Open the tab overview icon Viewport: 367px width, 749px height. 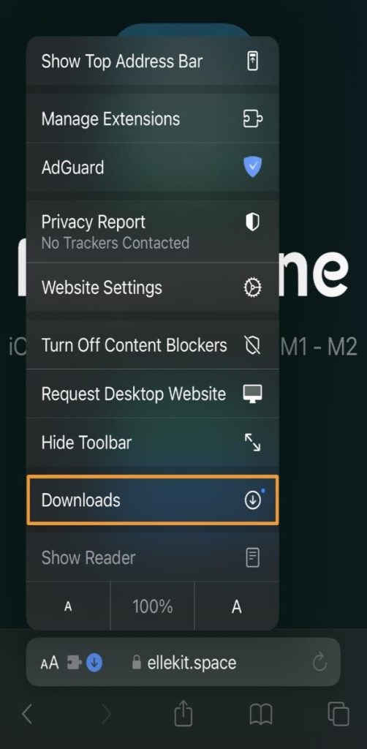(338, 714)
